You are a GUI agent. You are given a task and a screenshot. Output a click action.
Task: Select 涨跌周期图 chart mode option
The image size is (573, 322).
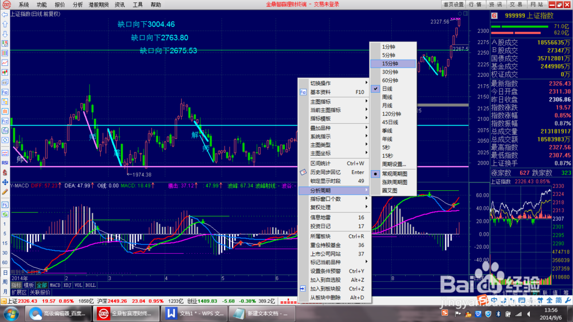pyautogui.click(x=393, y=182)
